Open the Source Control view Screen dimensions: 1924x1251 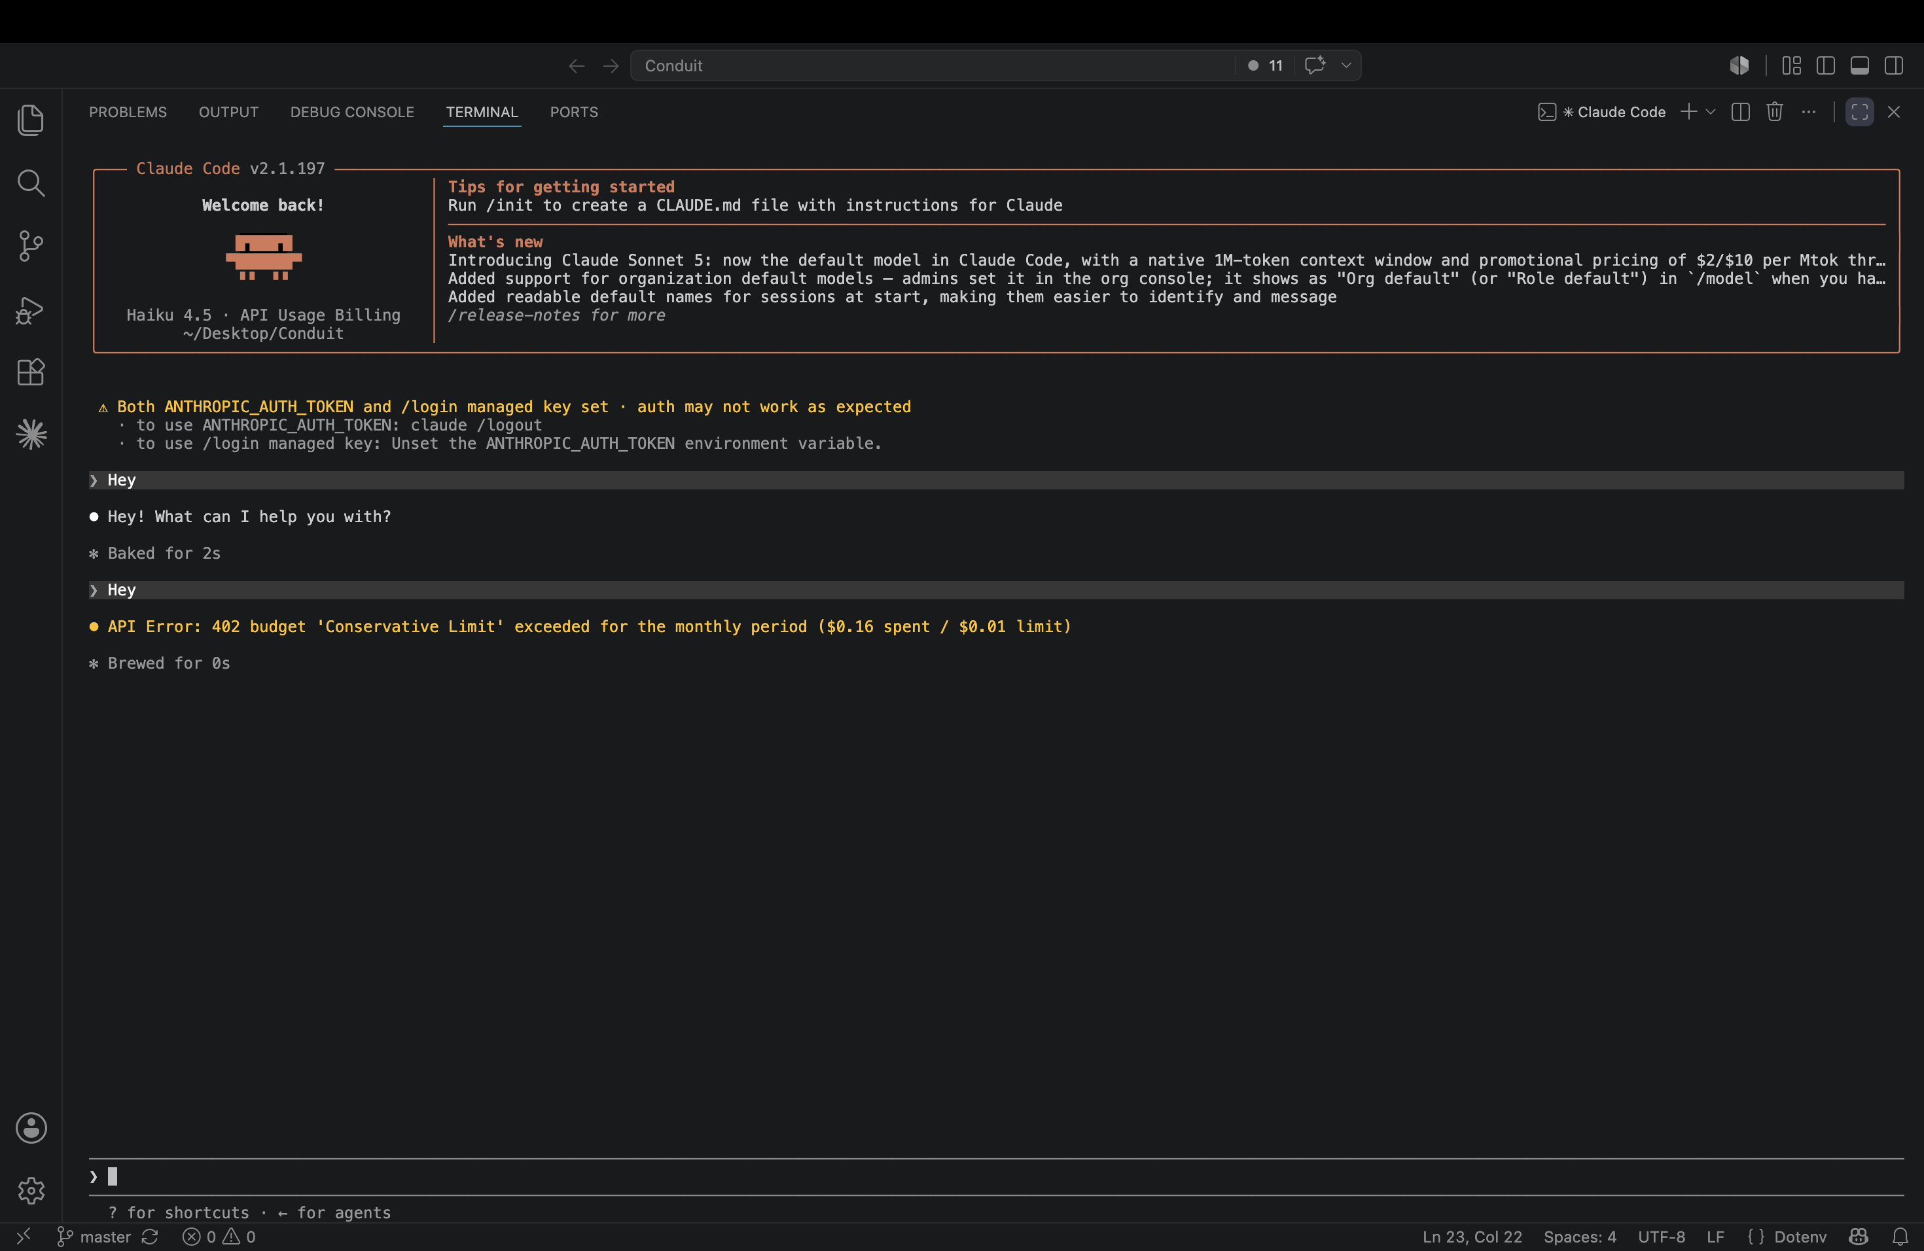pos(31,245)
